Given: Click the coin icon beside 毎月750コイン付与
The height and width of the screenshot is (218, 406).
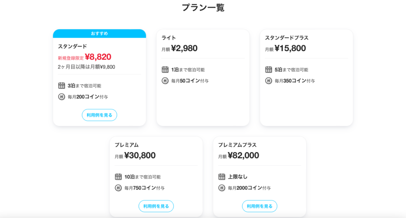Looking at the screenshot, I should pos(118,188).
